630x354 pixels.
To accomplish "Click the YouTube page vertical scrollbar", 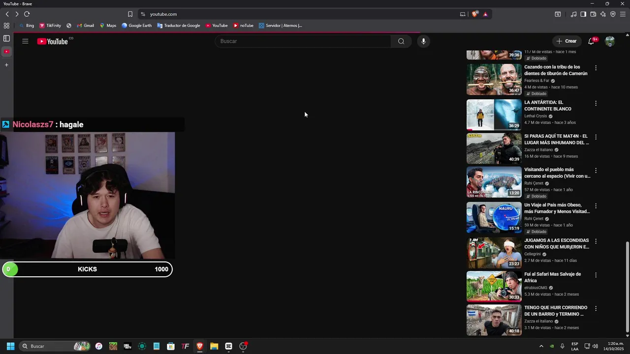I will coord(627,287).
